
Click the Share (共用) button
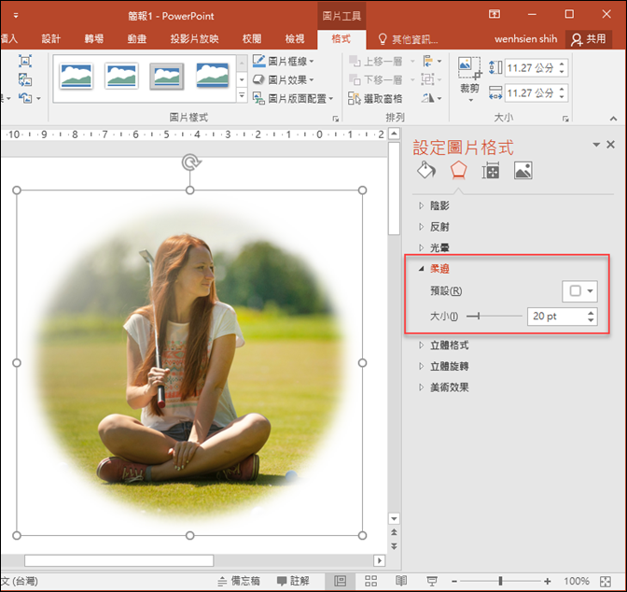[x=589, y=39]
